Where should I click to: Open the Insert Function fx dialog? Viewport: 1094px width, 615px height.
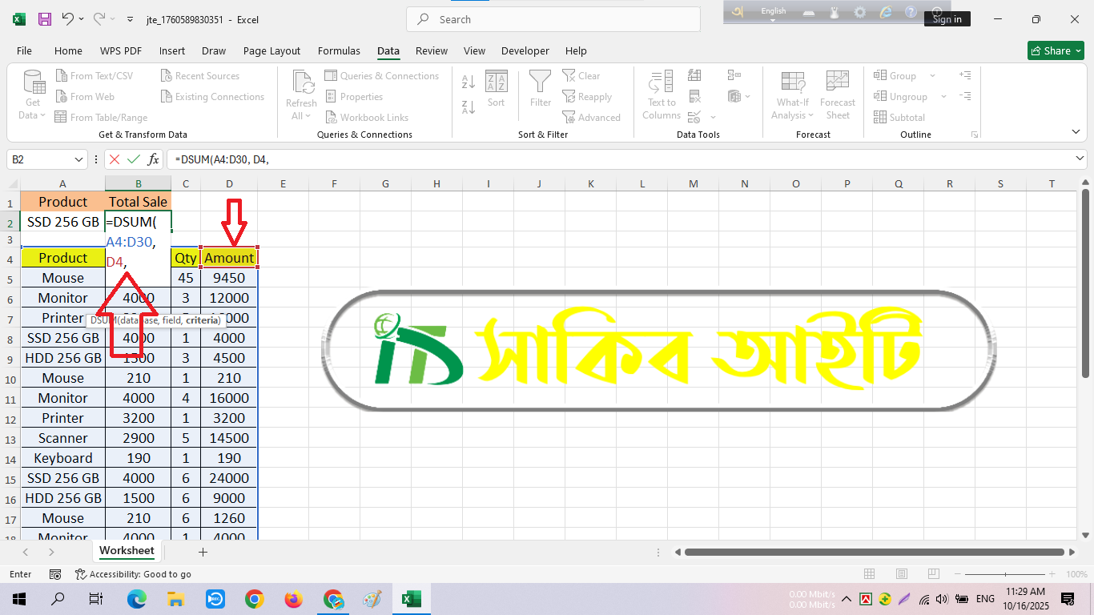(153, 159)
